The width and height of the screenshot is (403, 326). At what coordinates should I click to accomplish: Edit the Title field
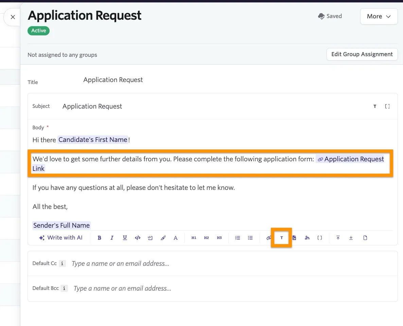pos(113,80)
